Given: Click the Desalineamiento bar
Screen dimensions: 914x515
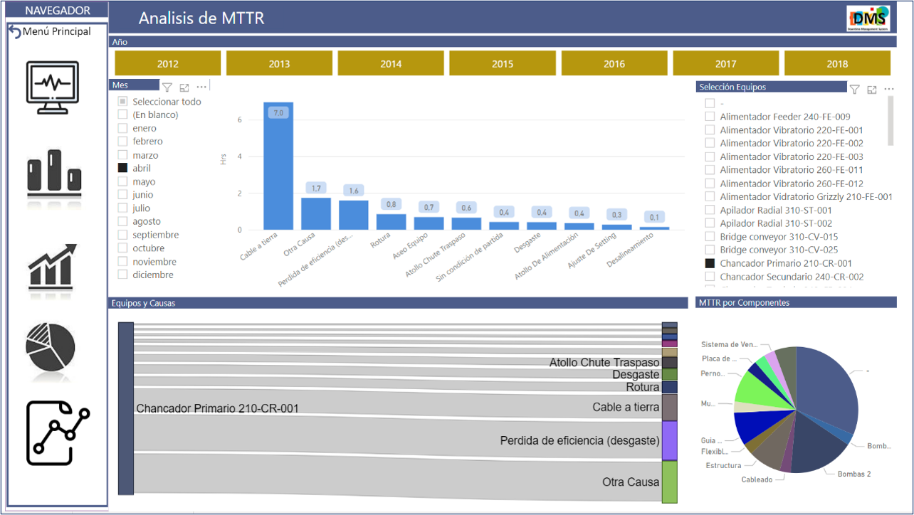Looking at the screenshot, I should coord(655,228).
